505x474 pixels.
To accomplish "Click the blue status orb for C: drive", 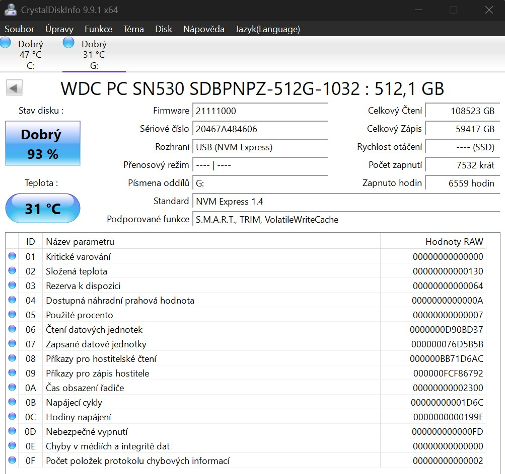I will pos(6,42).
